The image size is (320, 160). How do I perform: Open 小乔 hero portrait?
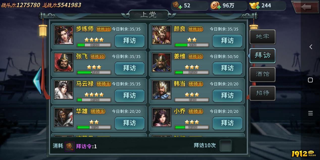tap(161, 117)
